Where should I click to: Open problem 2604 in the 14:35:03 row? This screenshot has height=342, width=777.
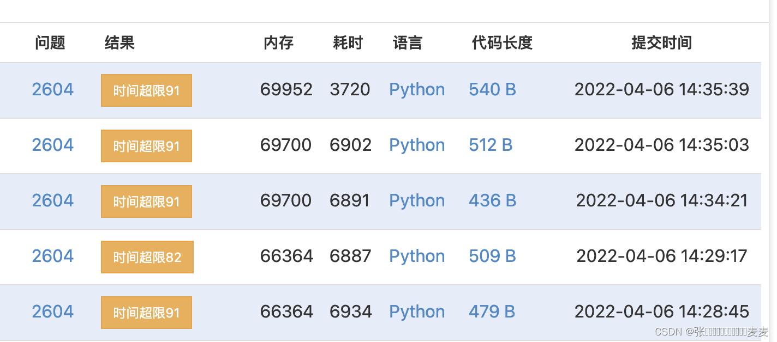click(53, 145)
